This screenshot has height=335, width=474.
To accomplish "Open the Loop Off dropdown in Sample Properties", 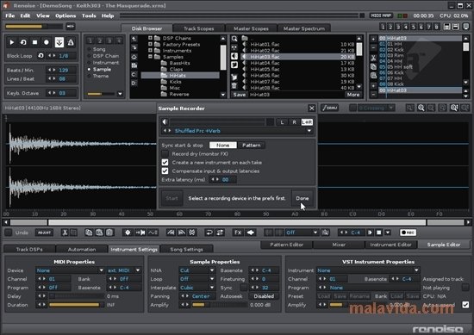I will [196, 279].
